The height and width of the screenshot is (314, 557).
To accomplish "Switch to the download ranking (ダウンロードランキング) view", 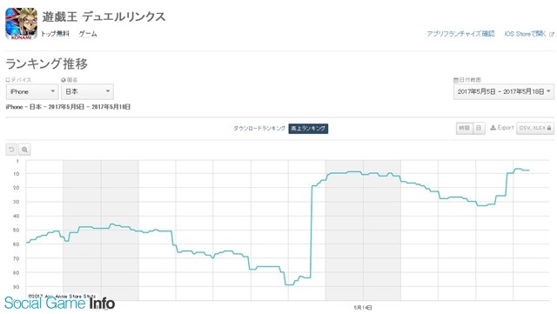I will tap(259, 128).
